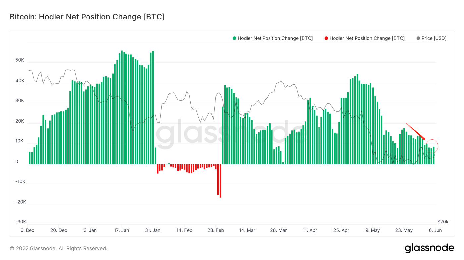Select the "28. Feb" date axis label

click(x=215, y=230)
